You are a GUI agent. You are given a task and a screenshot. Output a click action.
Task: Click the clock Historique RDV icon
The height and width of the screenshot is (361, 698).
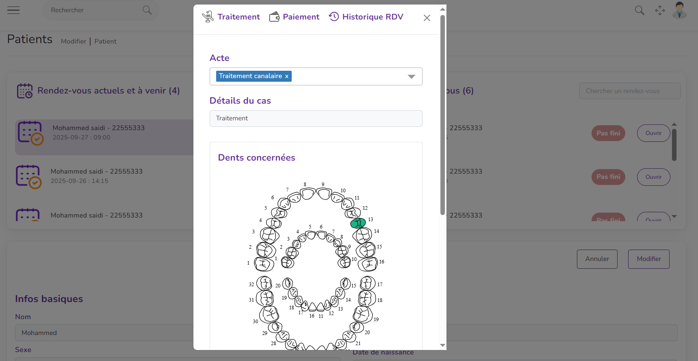[334, 17]
